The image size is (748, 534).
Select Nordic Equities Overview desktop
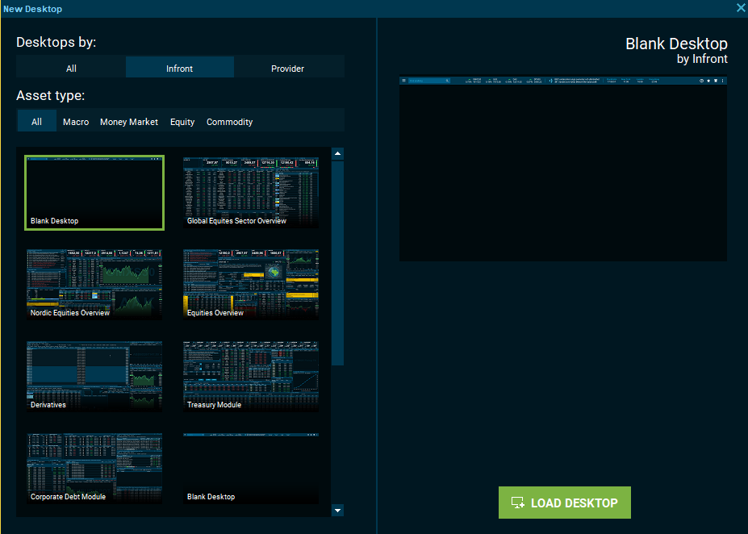pos(94,284)
